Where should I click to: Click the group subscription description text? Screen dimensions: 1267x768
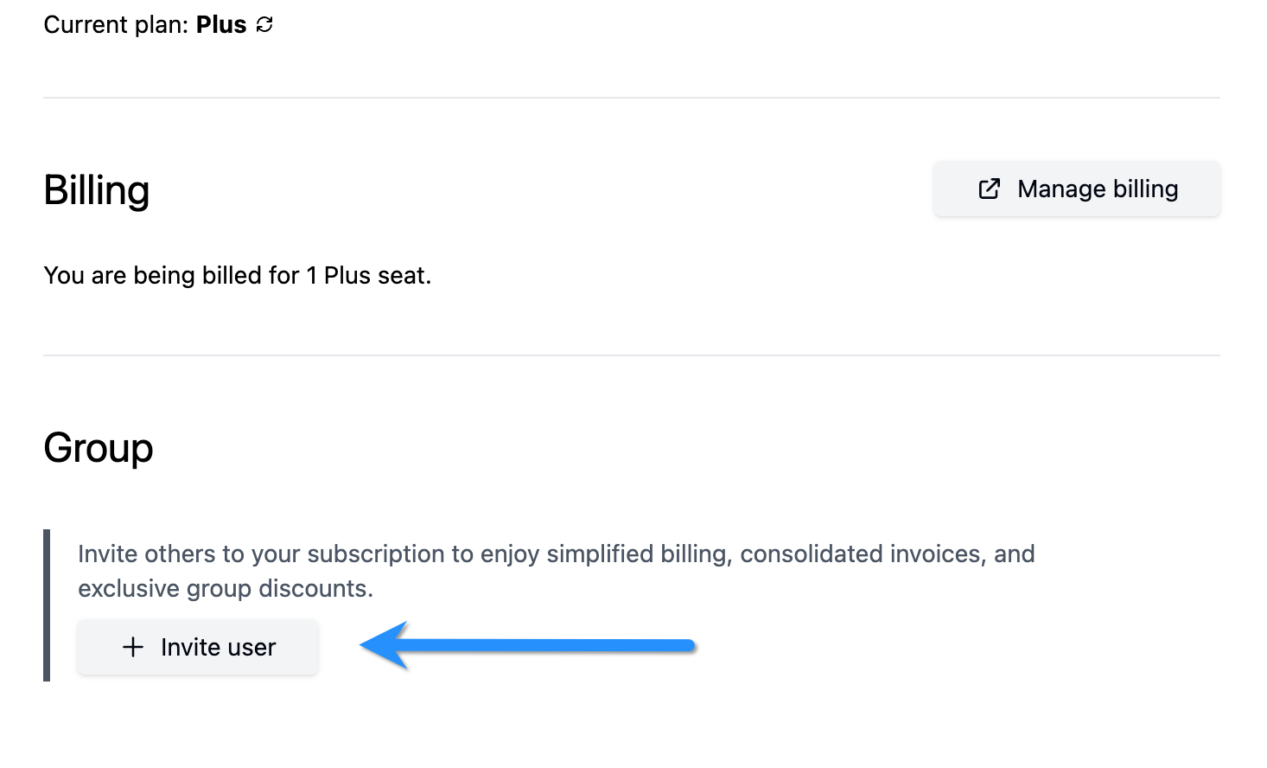557,571
